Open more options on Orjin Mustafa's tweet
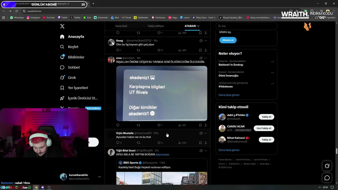The image size is (338, 190). 206,133
